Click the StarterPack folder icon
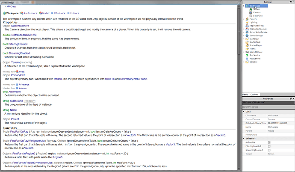The image size is (295, 172). [247, 42]
